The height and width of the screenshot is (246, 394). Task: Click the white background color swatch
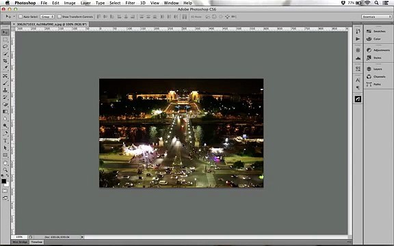(8, 184)
